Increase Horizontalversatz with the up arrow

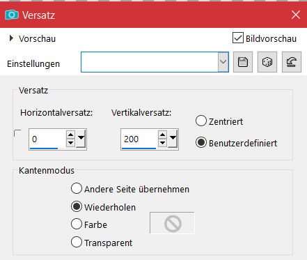tap(70, 135)
